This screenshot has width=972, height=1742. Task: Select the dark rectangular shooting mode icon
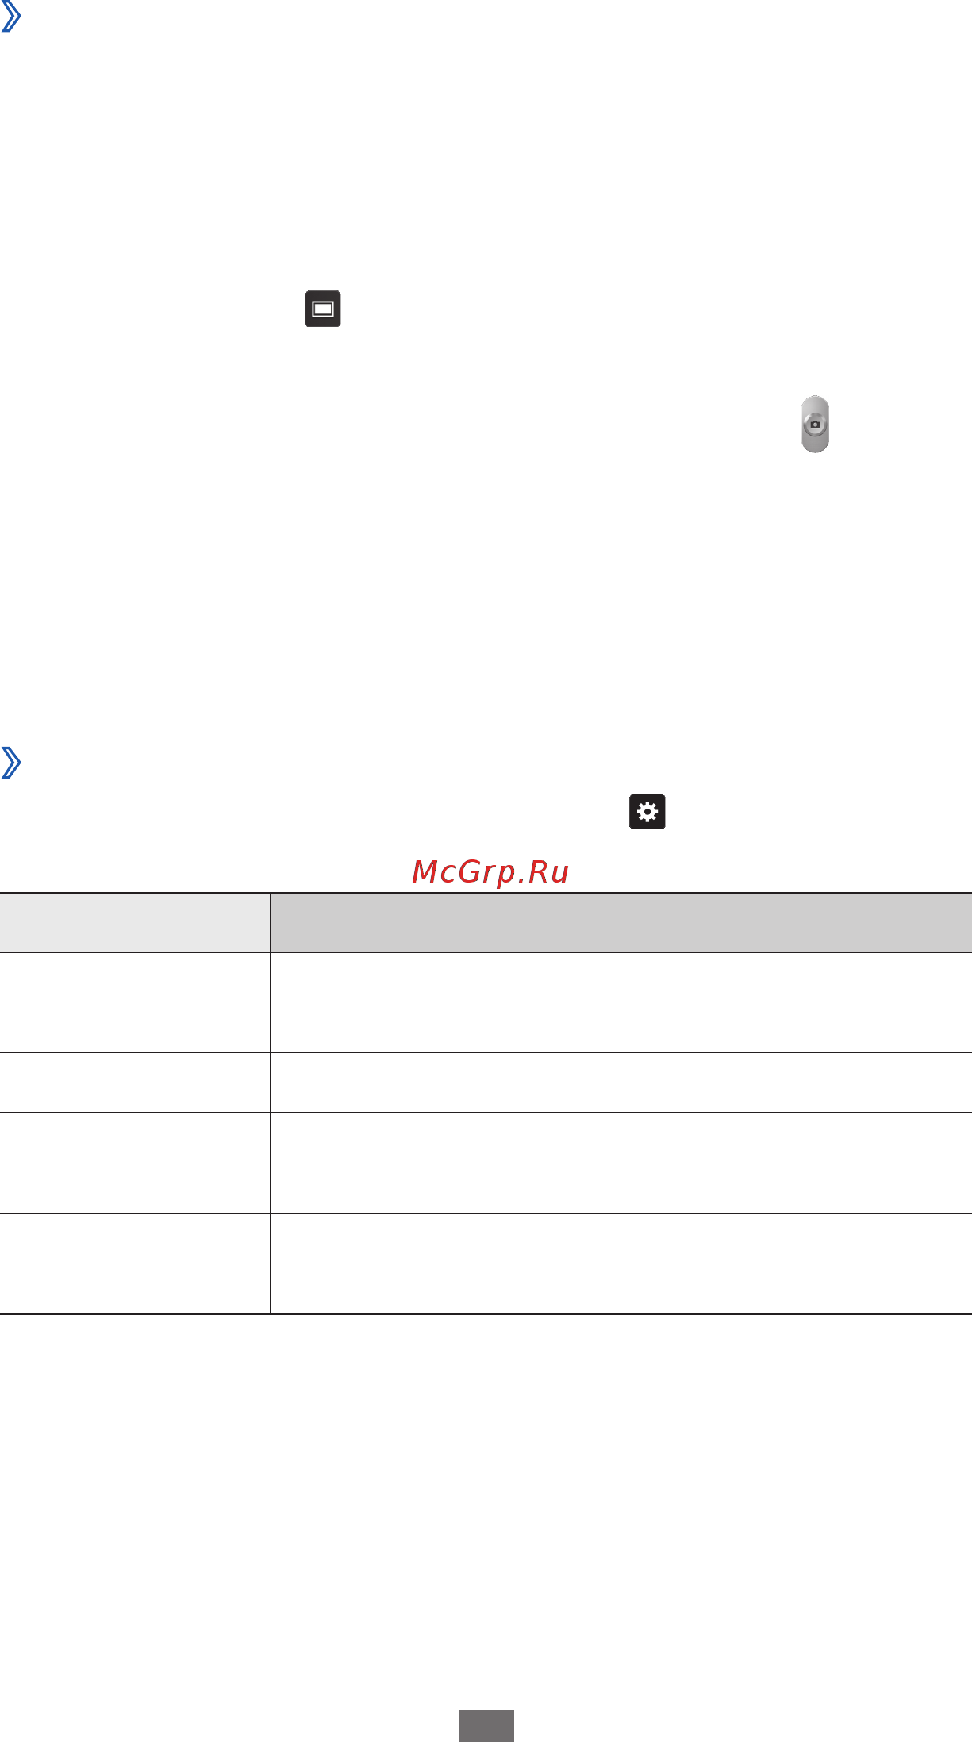point(323,310)
